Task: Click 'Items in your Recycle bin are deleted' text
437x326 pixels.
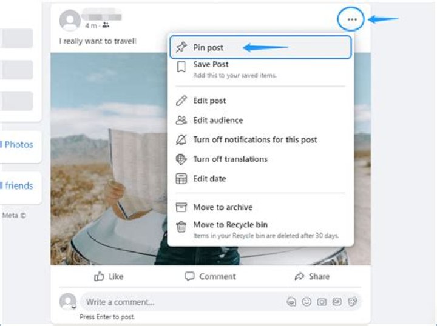Action: click(266, 236)
